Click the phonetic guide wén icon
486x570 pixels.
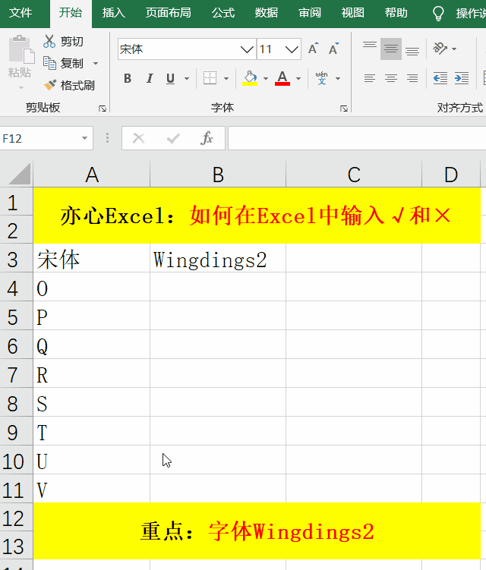pyautogui.click(x=321, y=78)
